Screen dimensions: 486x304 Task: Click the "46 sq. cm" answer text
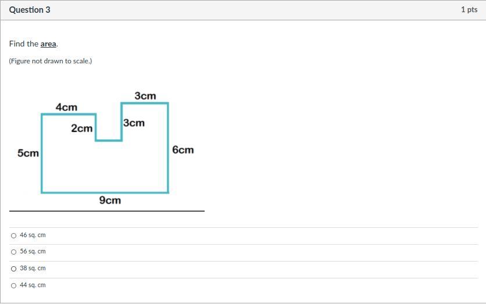coord(33,235)
